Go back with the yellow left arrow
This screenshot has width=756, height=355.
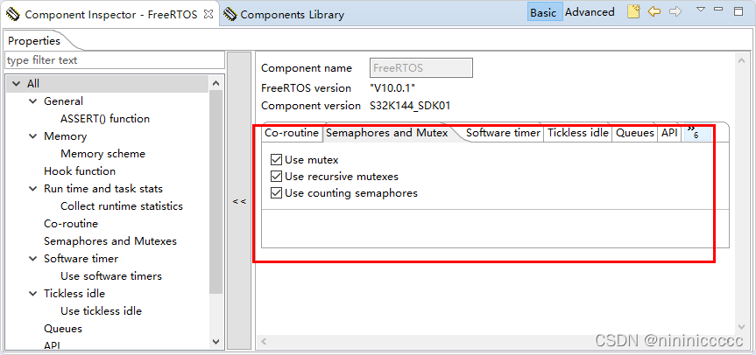coord(654,11)
